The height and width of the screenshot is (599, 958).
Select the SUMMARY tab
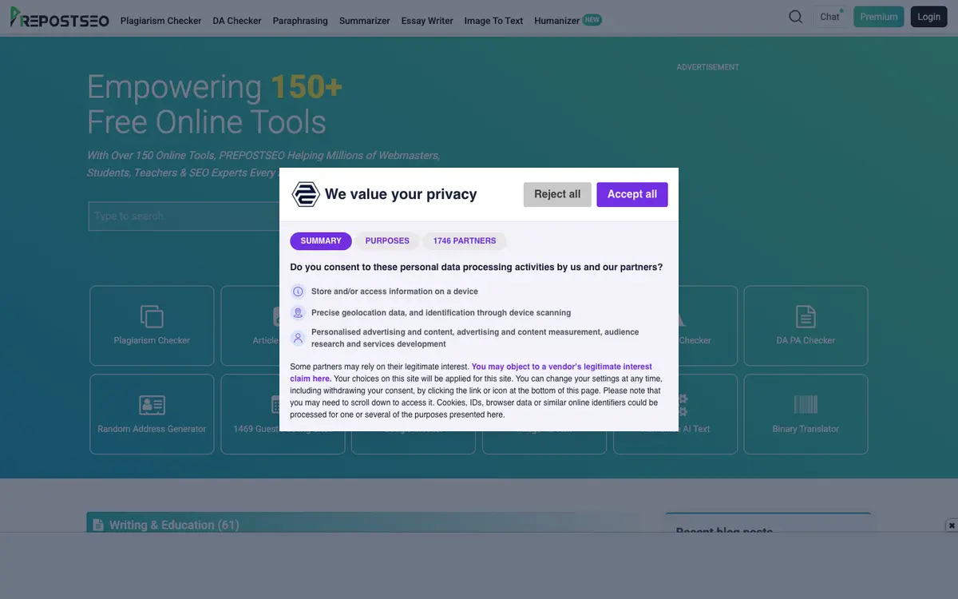(x=321, y=241)
